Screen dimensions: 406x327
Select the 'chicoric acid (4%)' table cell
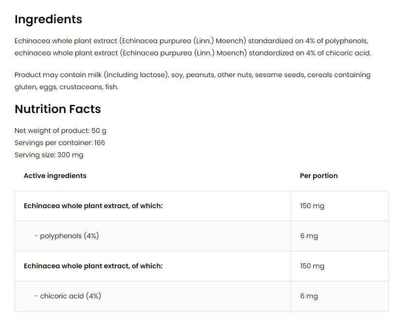tap(68, 296)
